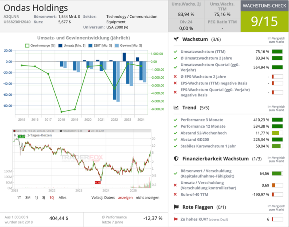
Task: Click the Ondas Holdings company title
Action: (x=36, y=8)
